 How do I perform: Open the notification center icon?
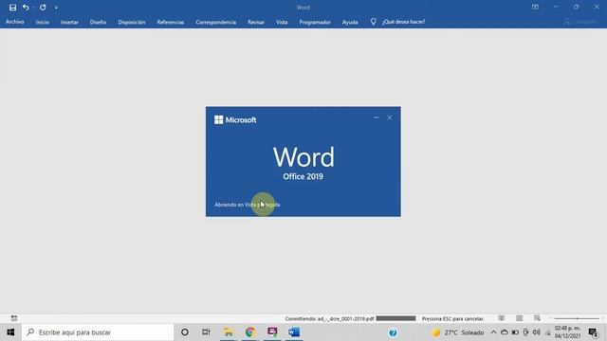[x=593, y=332]
